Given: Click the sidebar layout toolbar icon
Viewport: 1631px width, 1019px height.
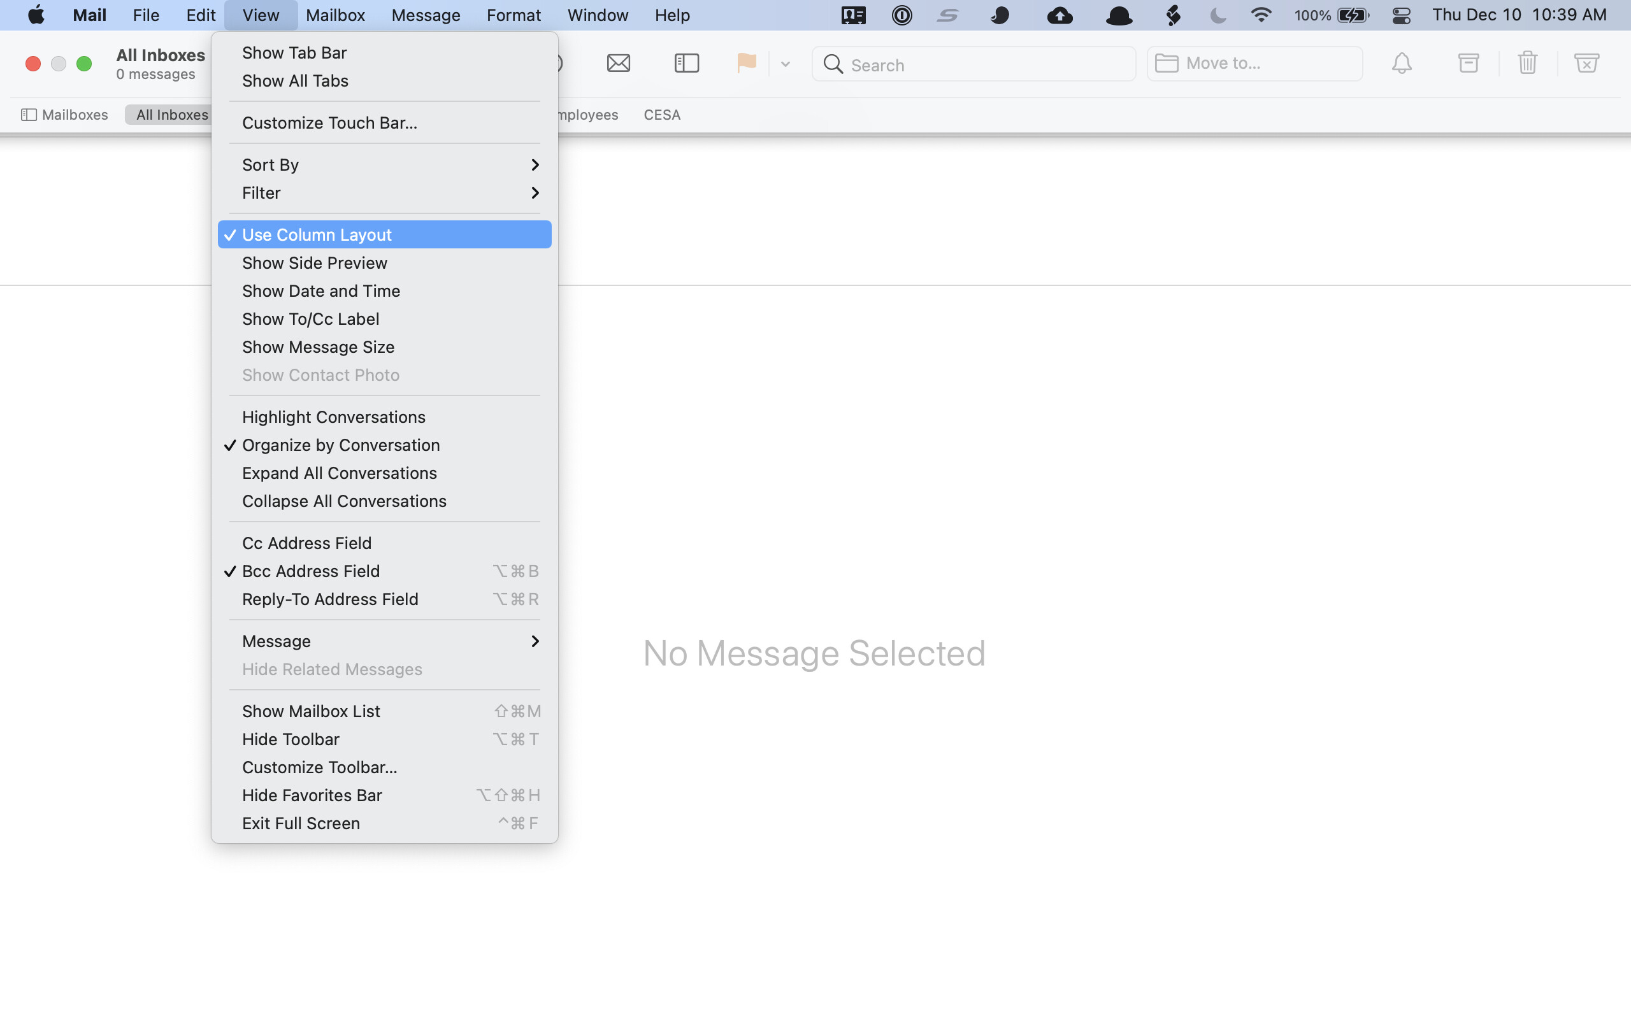Looking at the screenshot, I should pos(686,63).
